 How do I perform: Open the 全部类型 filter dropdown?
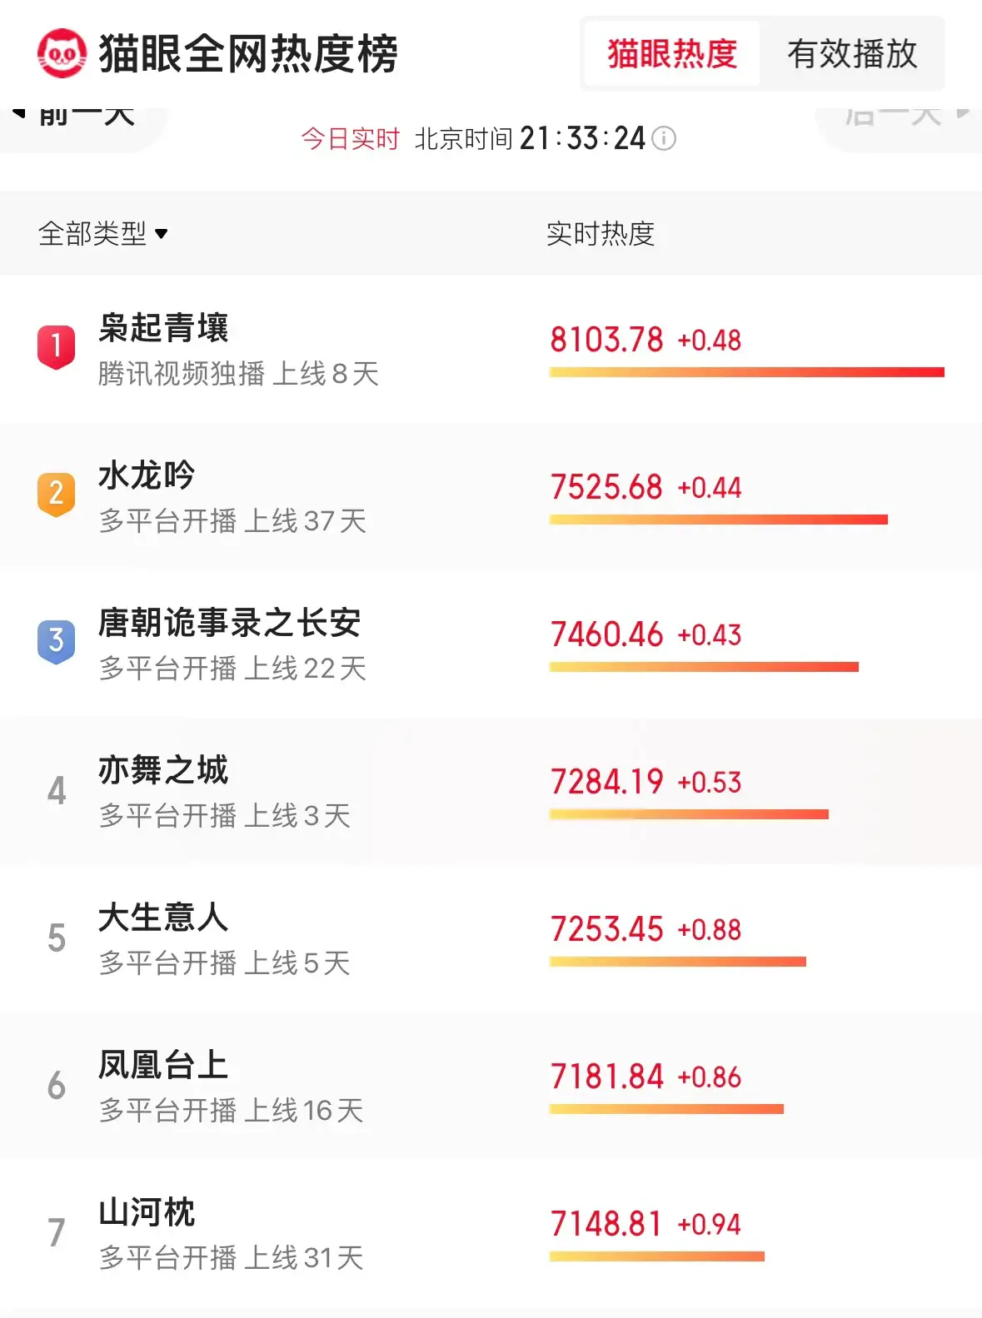(x=93, y=234)
